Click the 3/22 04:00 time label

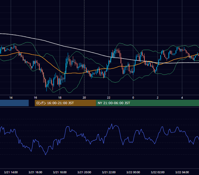pyautogui.click(x=182, y=172)
